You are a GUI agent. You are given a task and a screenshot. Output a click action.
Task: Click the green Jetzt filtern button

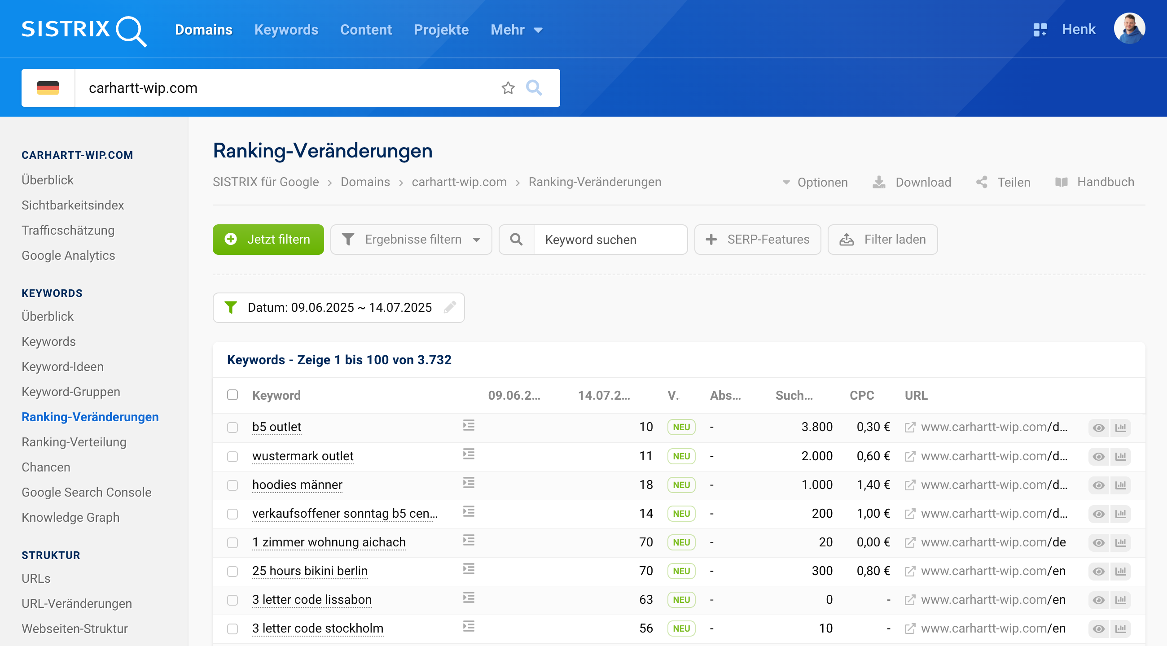(x=268, y=240)
